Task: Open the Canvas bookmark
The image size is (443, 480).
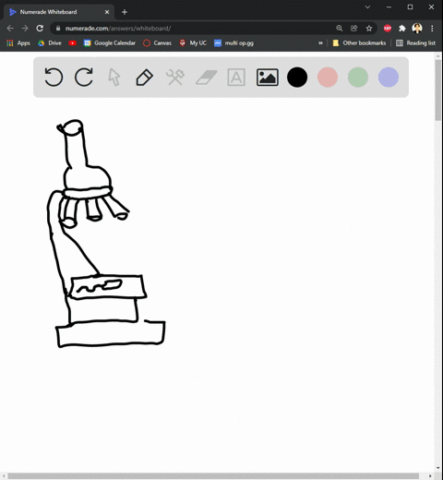Action: point(157,43)
